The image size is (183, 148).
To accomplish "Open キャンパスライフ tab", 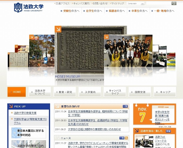I will (115, 92).
